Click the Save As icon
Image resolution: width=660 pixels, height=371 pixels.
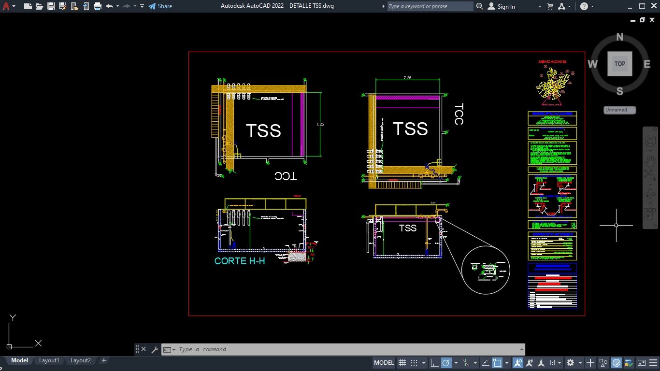pos(62,6)
